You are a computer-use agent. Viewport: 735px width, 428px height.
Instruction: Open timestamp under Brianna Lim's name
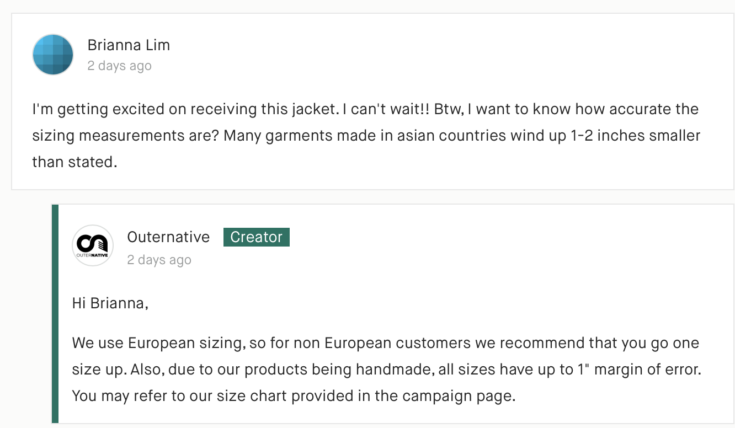119,66
